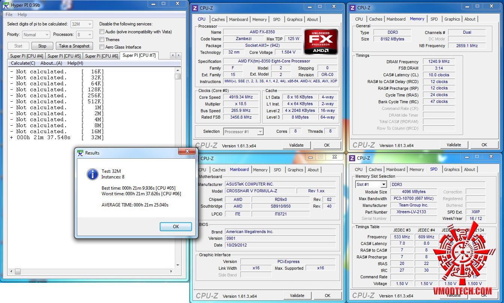Open Mainboard tab in the CPU tab CPU-Z window
504x303 pixels.
(x=238, y=19)
